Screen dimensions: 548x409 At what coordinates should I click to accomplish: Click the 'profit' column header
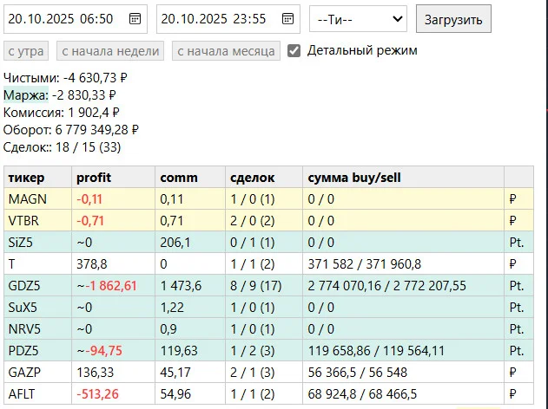coord(113,178)
